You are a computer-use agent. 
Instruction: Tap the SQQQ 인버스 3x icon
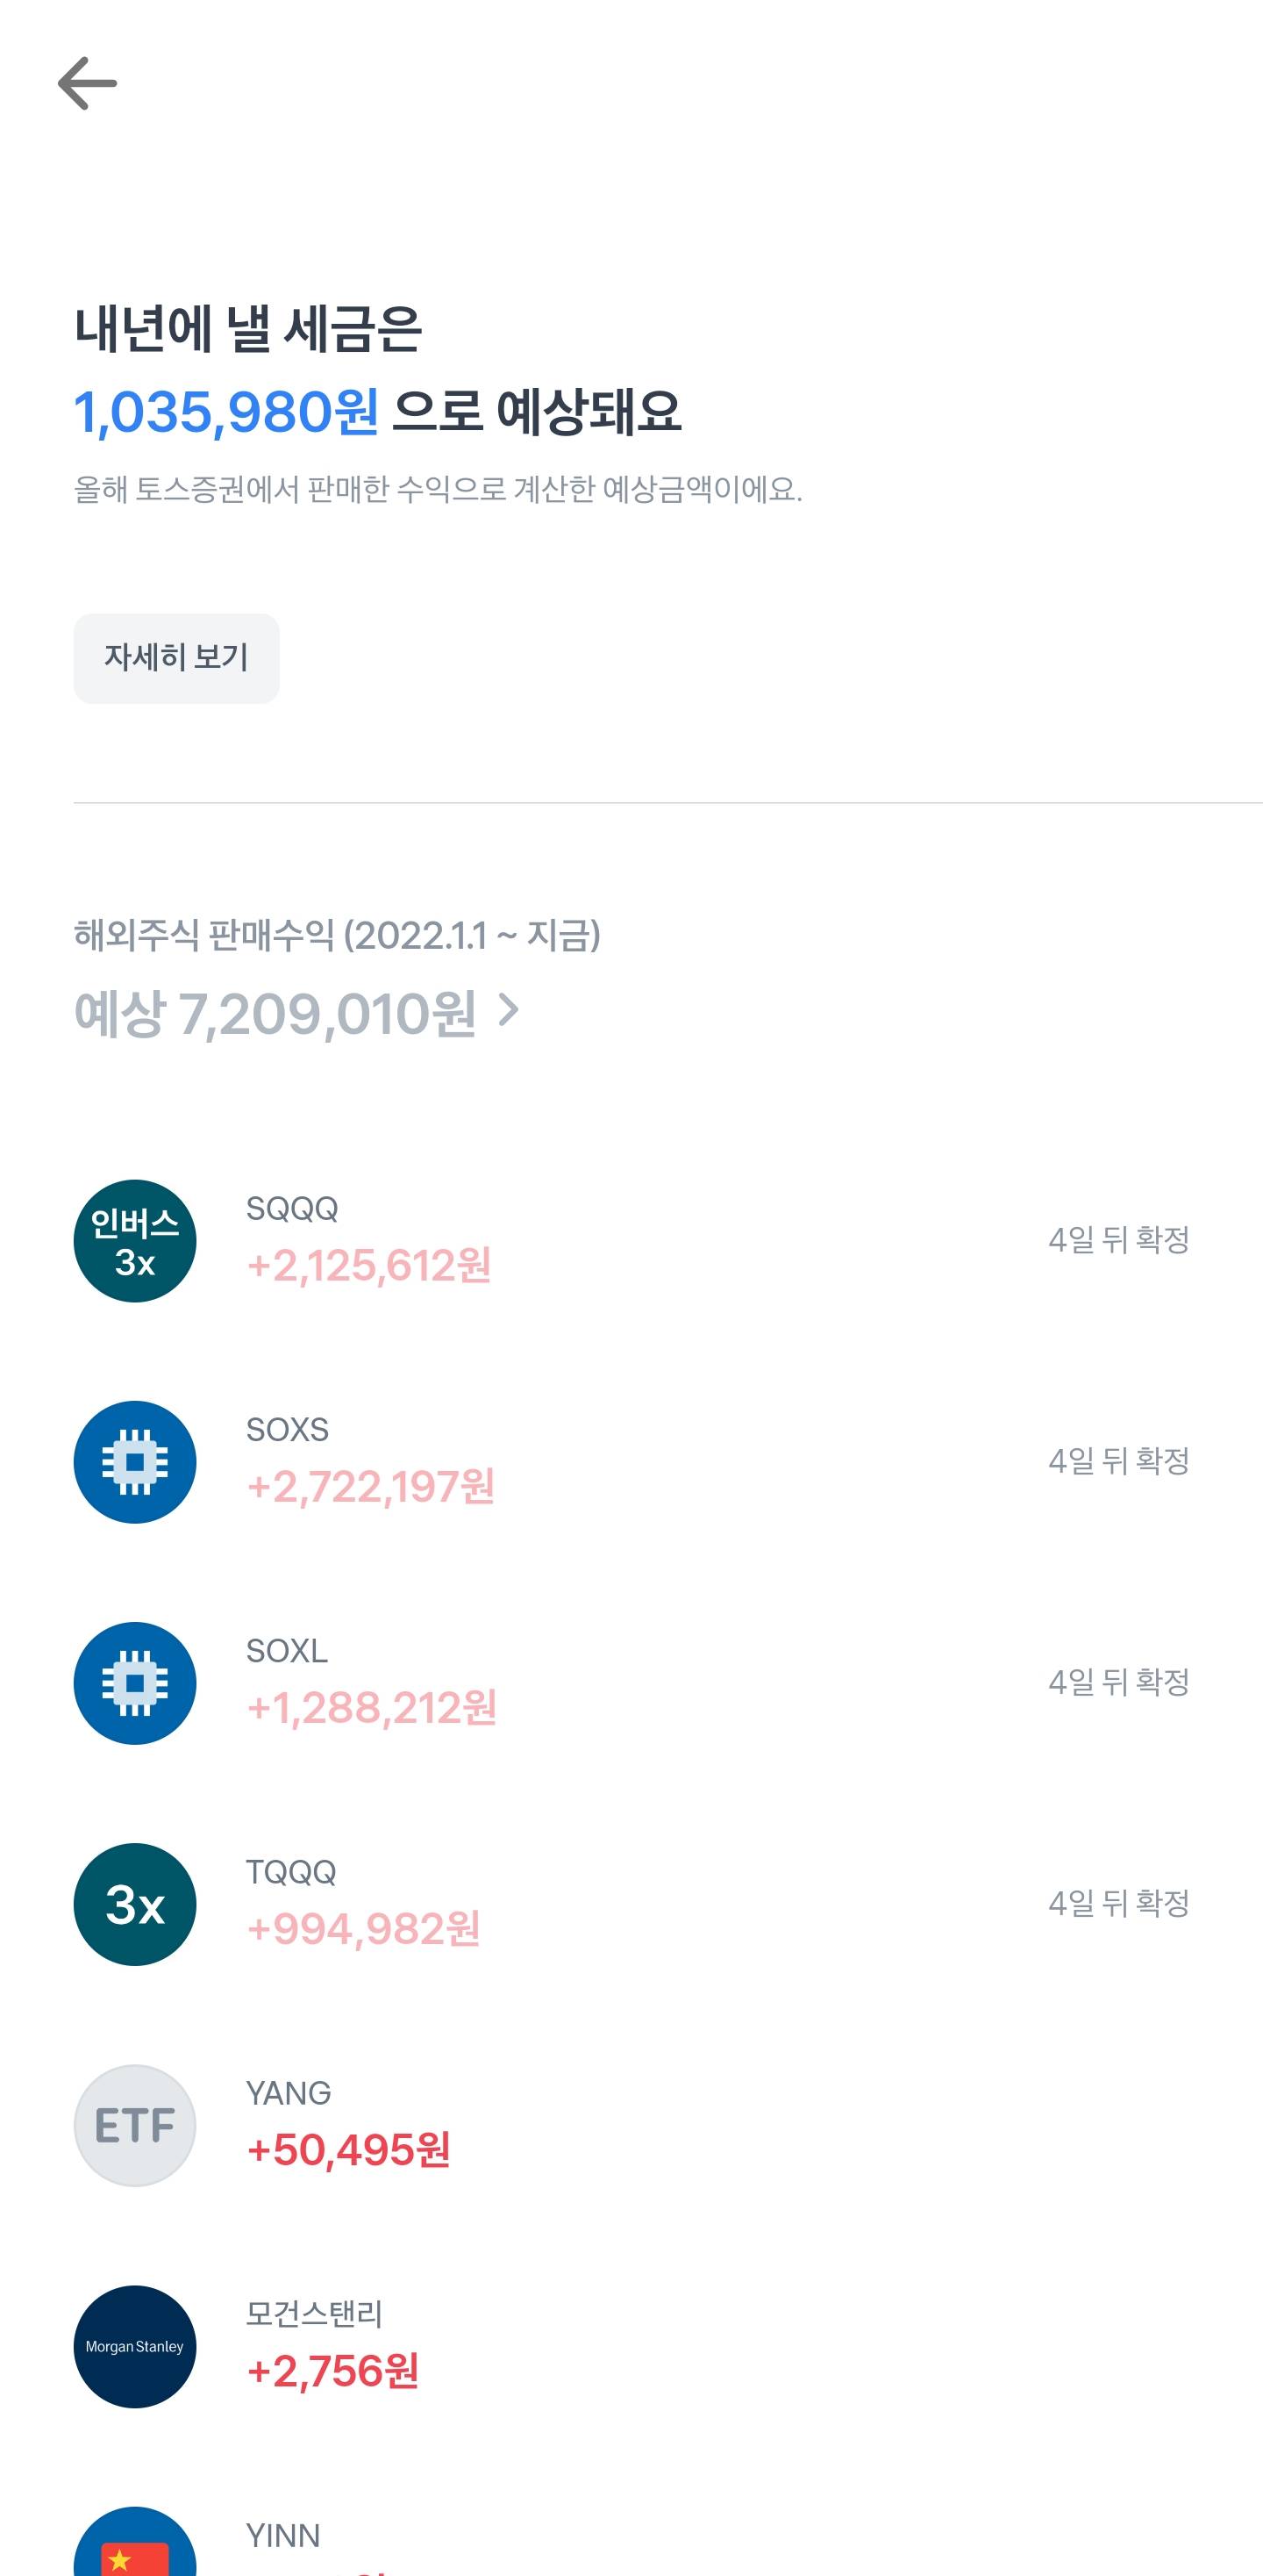135,1241
